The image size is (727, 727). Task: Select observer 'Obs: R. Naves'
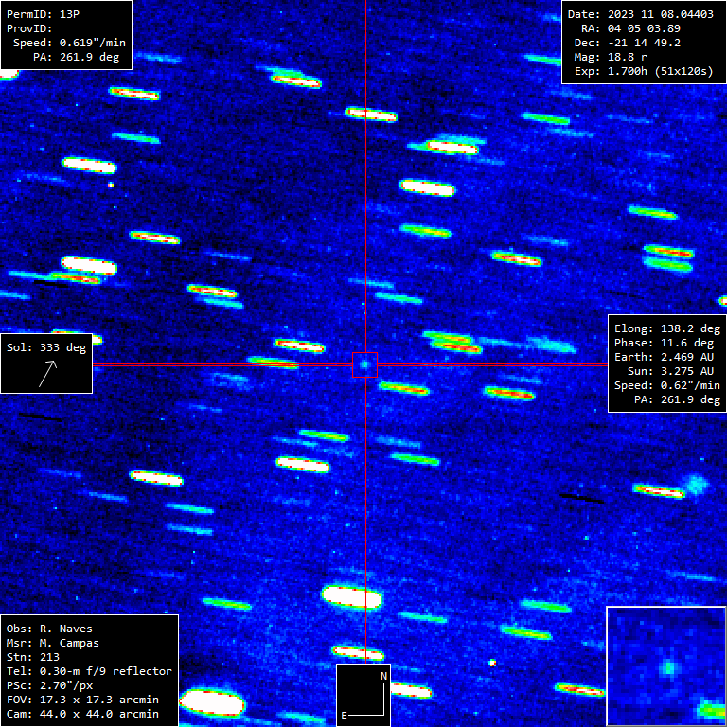[49, 629]
